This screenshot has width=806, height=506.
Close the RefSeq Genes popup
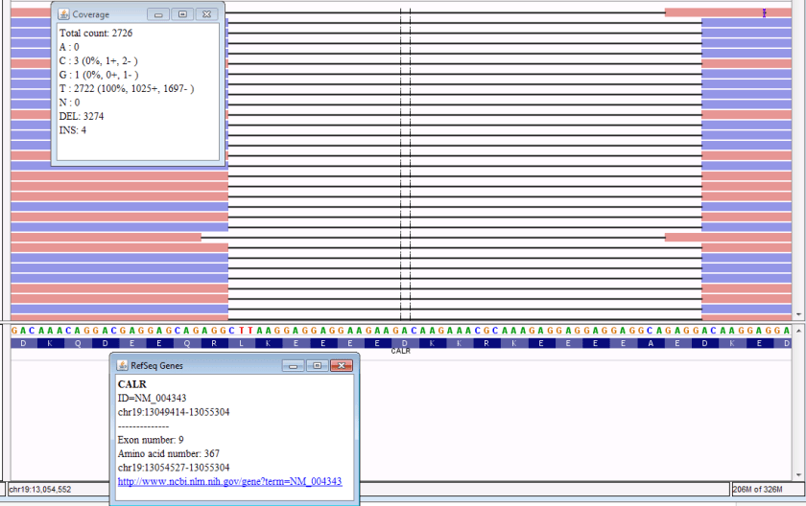tap(341, 365)
